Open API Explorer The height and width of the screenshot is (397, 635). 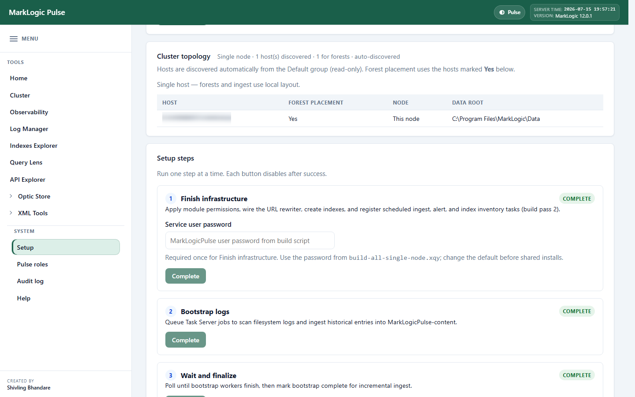27,180
